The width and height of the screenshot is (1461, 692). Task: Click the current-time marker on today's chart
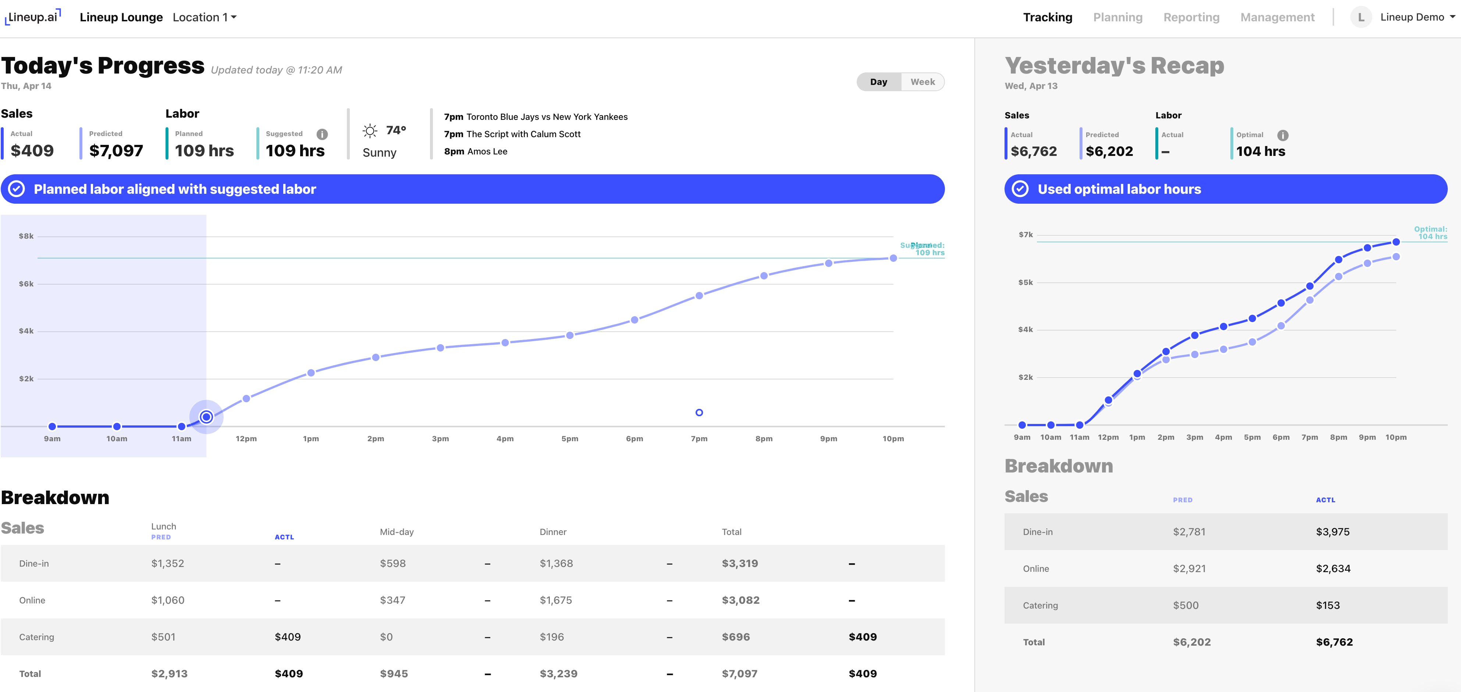[206, 417]
